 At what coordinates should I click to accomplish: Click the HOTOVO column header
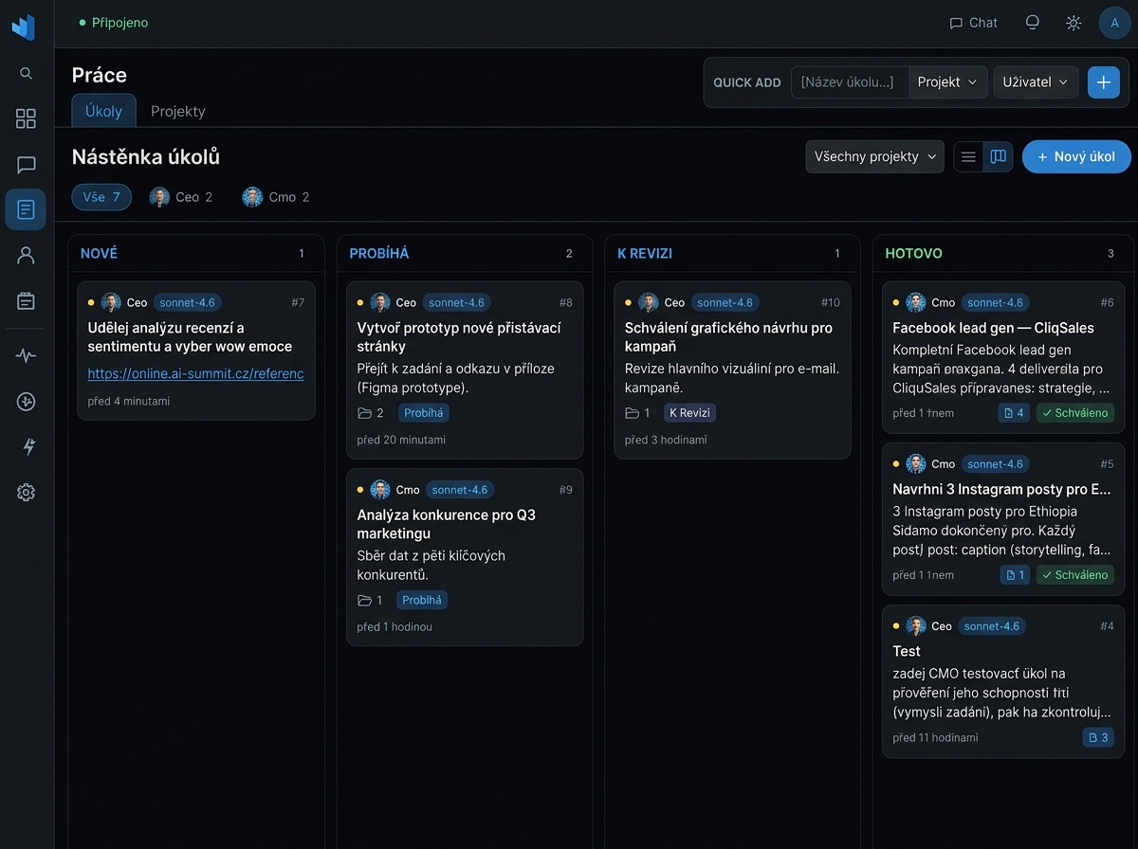(913, 254)
